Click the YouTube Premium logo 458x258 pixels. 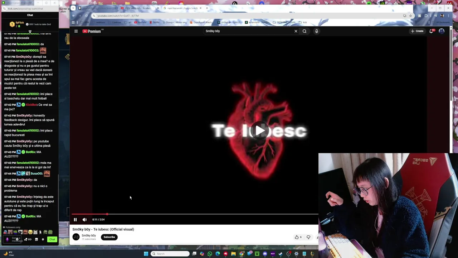(x=92, y=31)
